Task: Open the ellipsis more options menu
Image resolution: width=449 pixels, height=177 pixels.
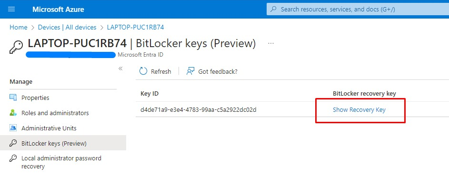Action: pyautogui.click(x=270, y=43)
